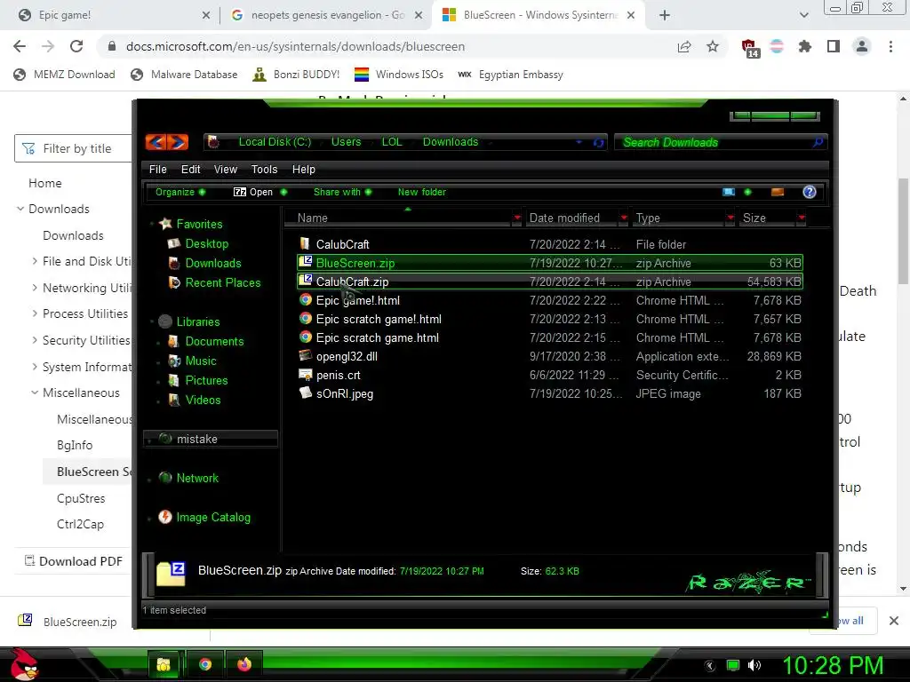Share this page via the address bar icon
This screenshot has width=910, height=682.
684,46
